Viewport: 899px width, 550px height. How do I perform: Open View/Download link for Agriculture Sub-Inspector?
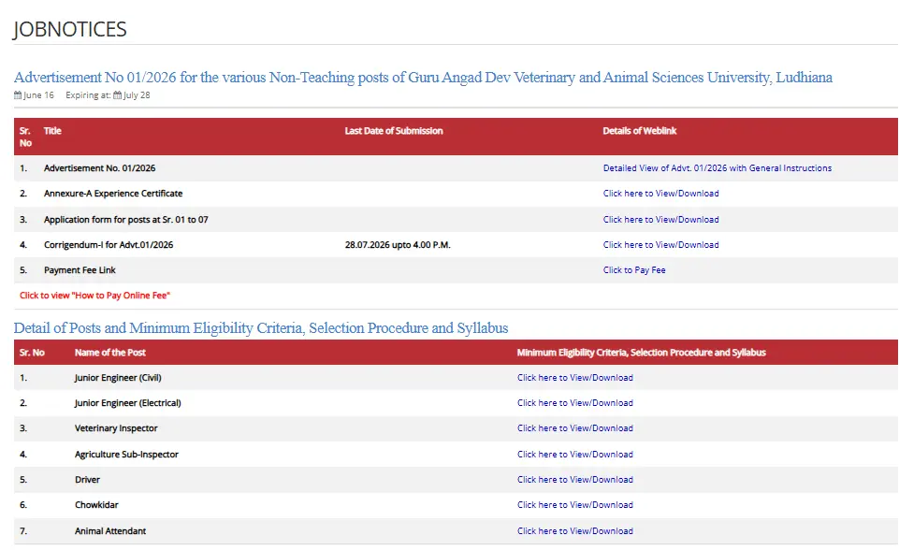tap(575, 455)
